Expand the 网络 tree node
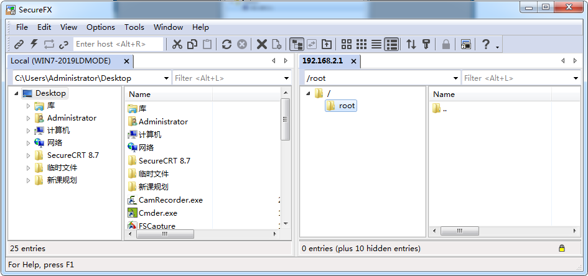The height and width of the screenshot is (276, 588). click(x=29, y=143)
